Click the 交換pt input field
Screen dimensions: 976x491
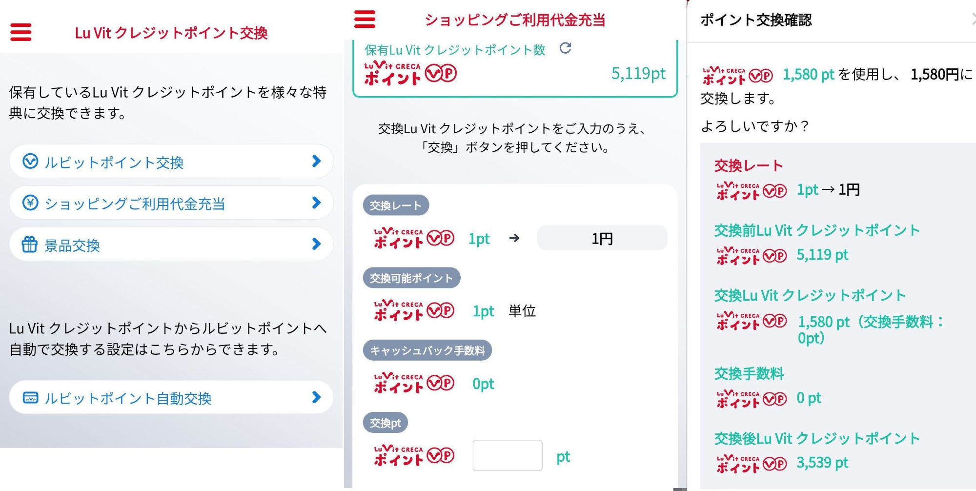point(508,455)
